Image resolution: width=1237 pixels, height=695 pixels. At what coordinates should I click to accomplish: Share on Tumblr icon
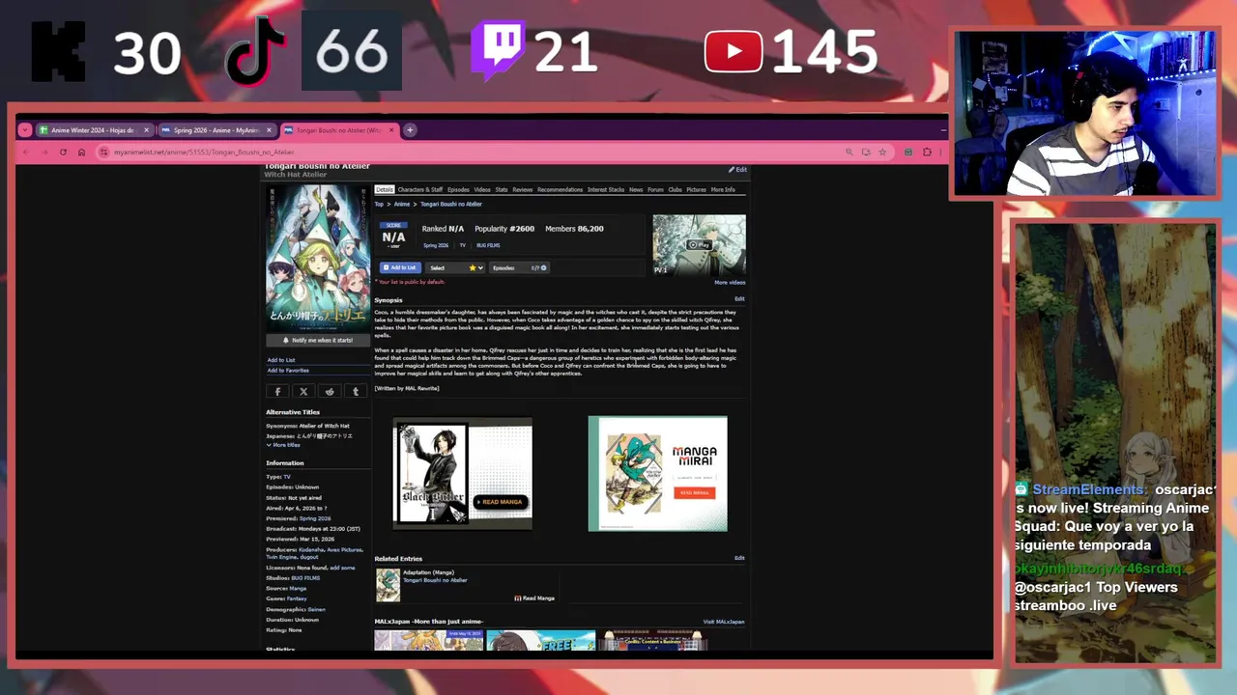click(x=356, y=391)
